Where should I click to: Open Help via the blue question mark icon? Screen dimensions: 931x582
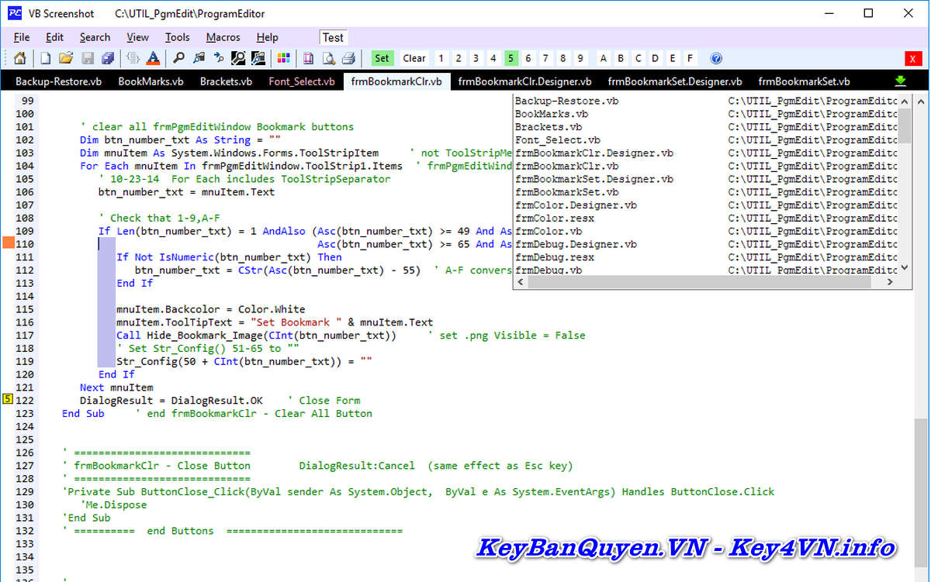pyautogui.click(x=715, y=58)
